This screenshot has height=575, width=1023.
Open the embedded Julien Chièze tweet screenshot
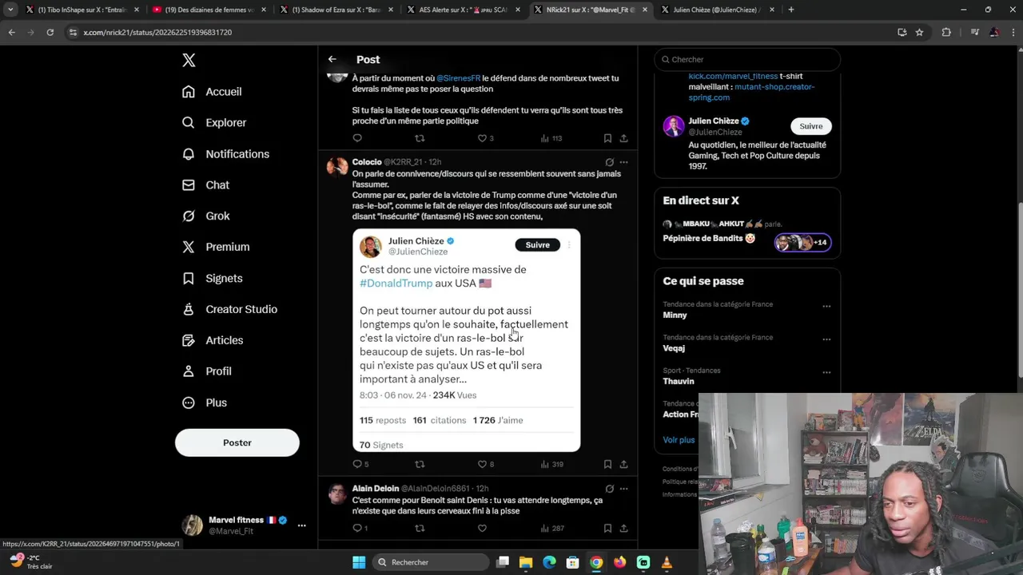[466, 340]
